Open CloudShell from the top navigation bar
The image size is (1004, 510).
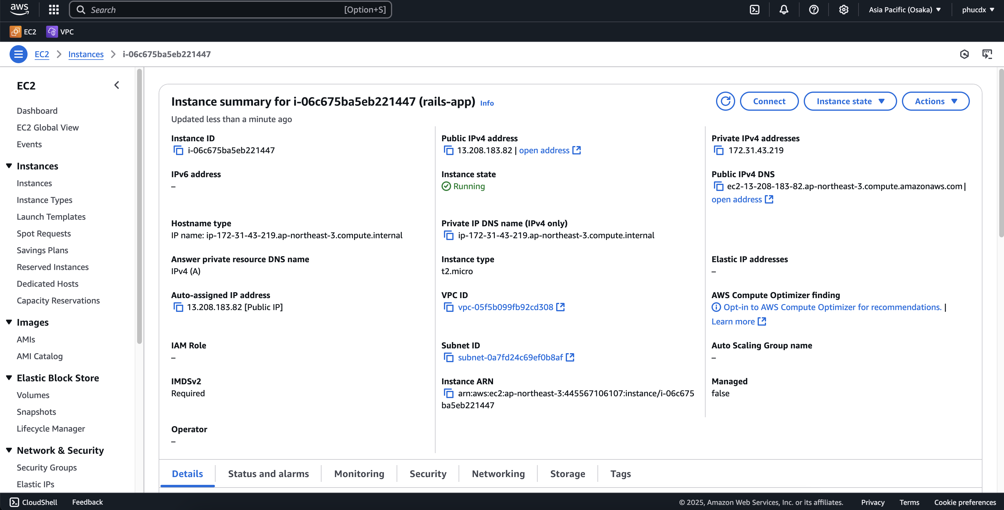point(755,9)
